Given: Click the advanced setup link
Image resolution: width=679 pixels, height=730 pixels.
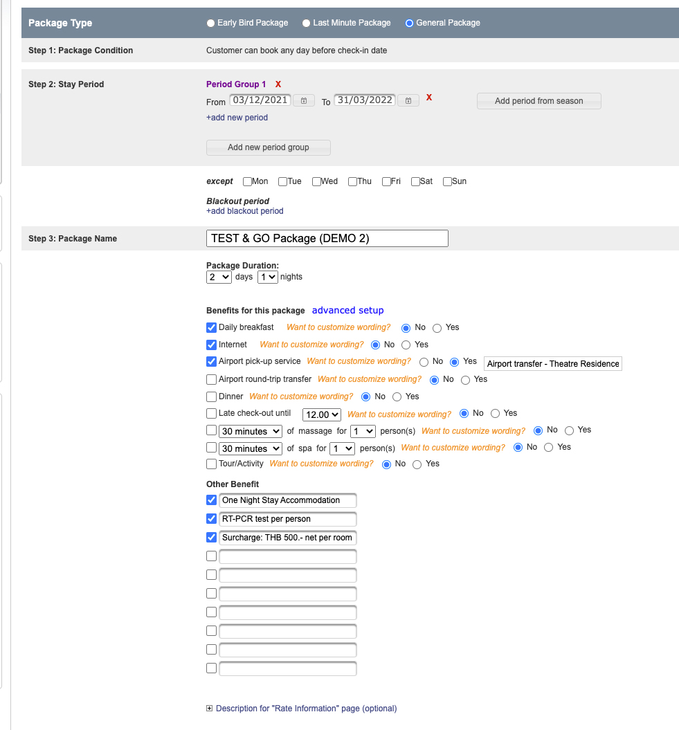Looking at the screenshot, I should point(347,310).
